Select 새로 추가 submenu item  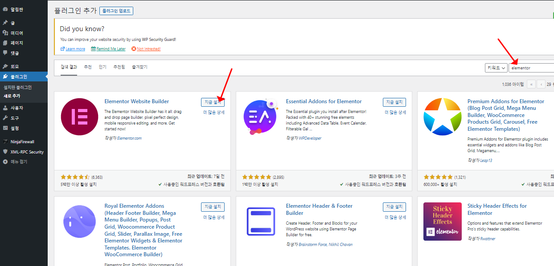coord(12,96)
